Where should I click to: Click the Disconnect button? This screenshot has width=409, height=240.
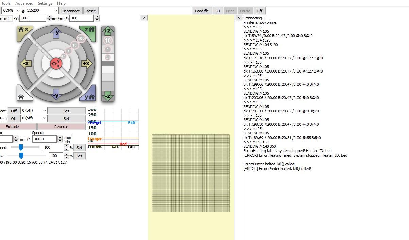point(70,11)
